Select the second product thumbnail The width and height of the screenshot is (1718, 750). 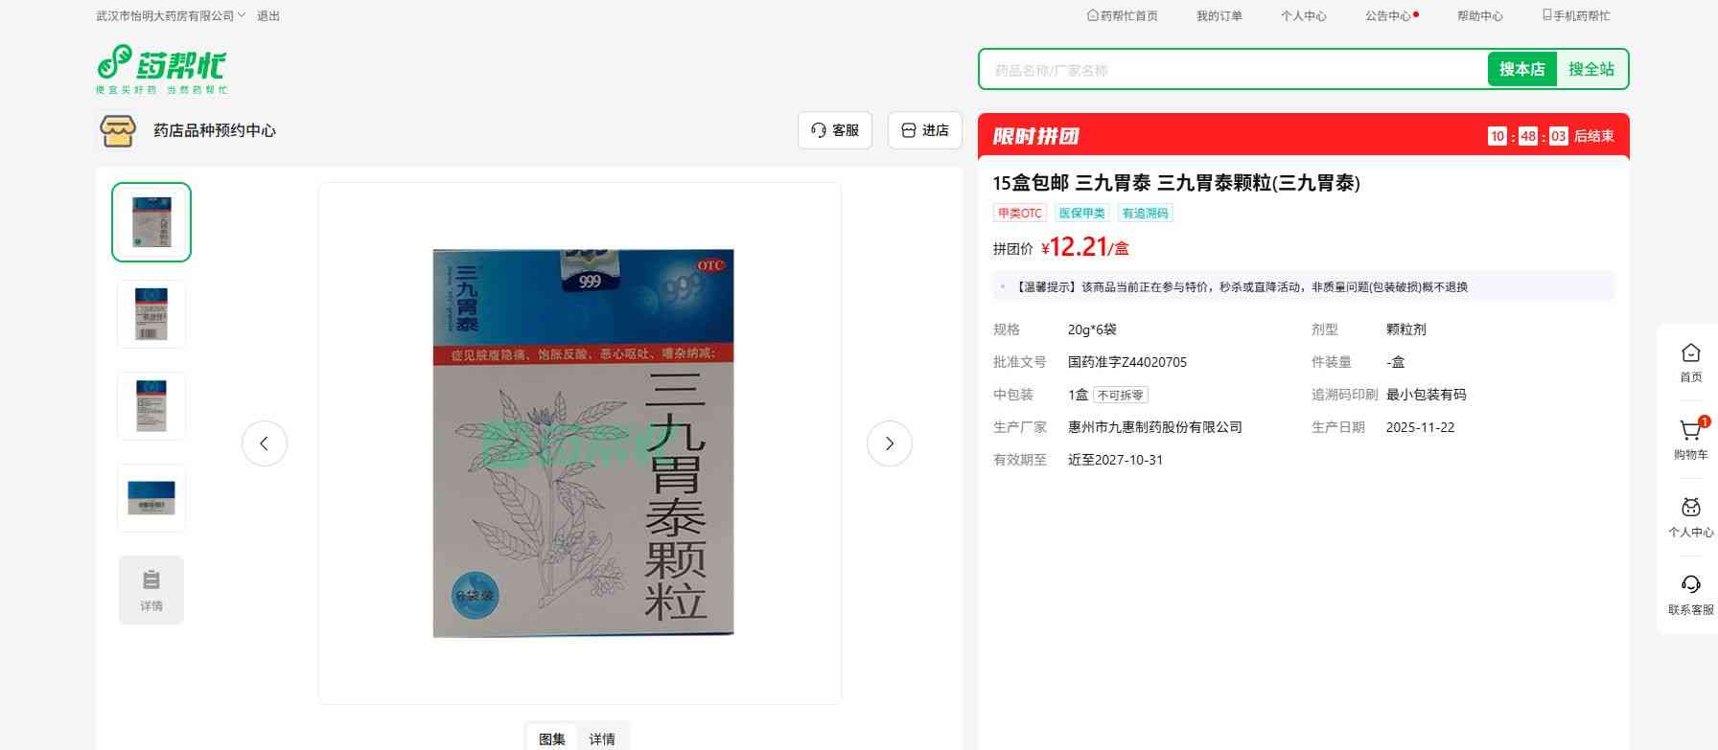[151, 314]
